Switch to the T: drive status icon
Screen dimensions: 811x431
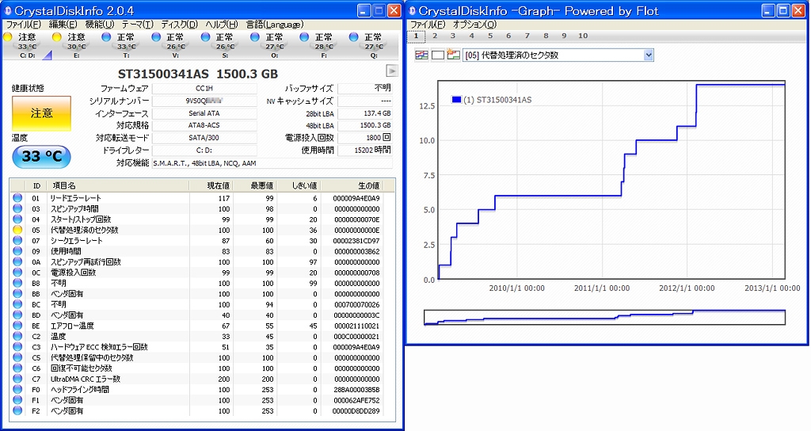click(106, 37)
